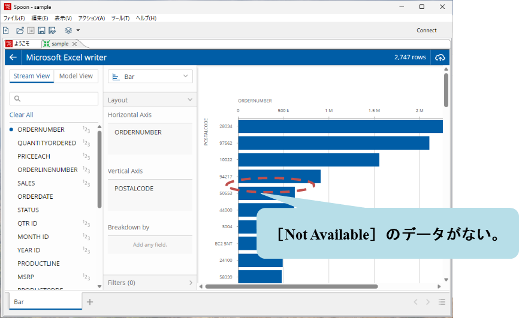
Task: Click the previous tab chevron icon
Action: click(x=416, y=302)
